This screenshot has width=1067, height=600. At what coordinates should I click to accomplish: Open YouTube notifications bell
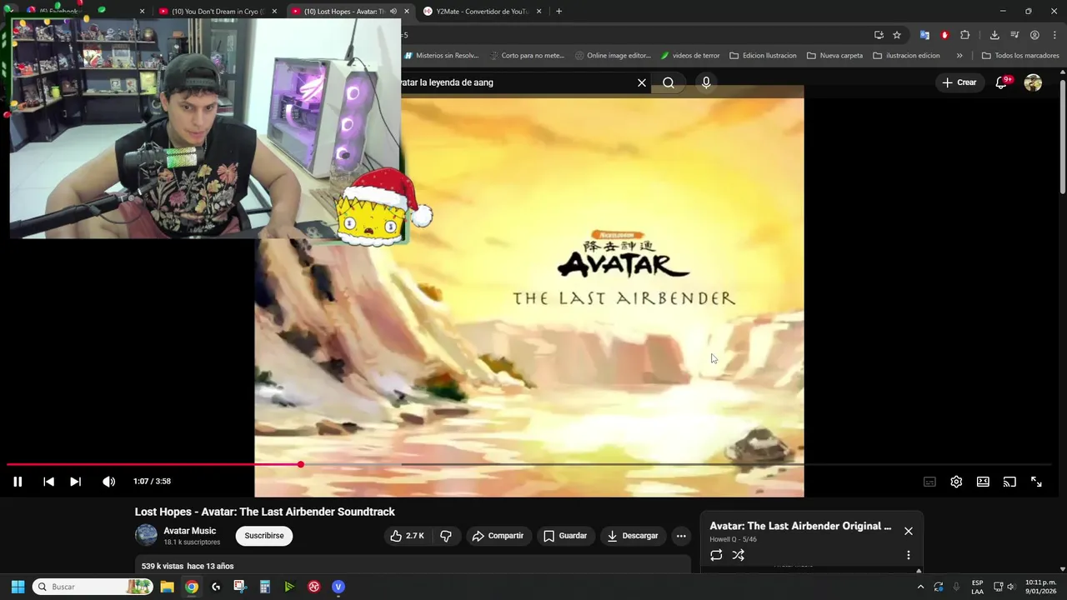click(x=1001, y=82)
